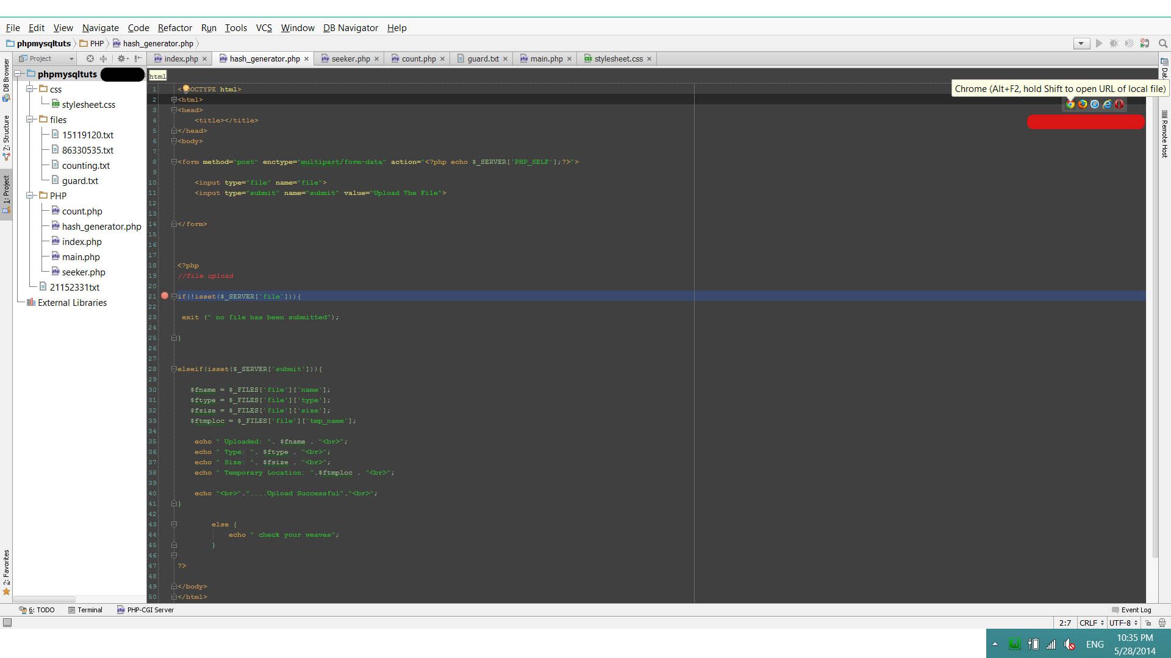1171x658 pixels.
Task: Open the VCS menu
Action: pos(264,28)
